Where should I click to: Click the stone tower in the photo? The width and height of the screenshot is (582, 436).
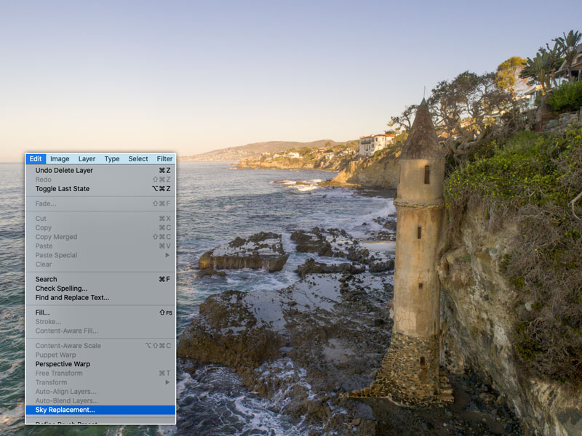tap(418, 240)
